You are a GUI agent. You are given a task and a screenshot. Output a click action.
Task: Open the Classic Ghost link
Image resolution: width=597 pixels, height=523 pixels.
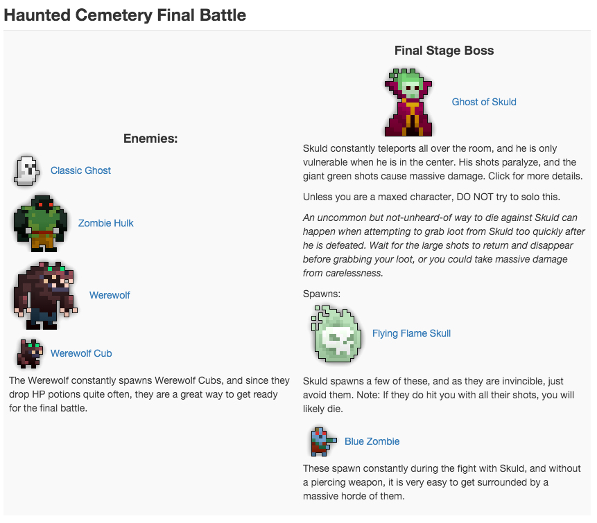[80, 170]
